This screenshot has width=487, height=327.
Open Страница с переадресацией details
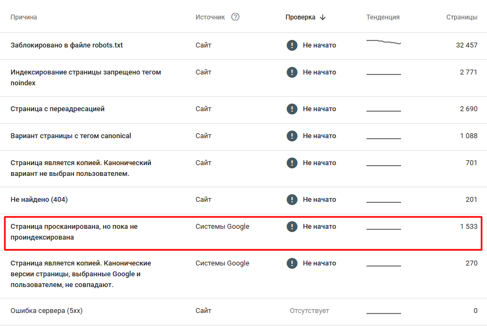(57, 109)
